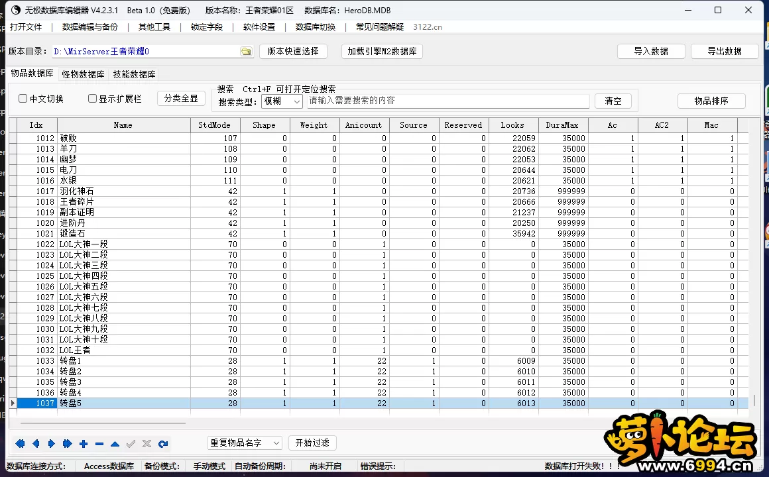
Task: Go to next record arrow
Action: pyautogui.click(x=52, y=444)
